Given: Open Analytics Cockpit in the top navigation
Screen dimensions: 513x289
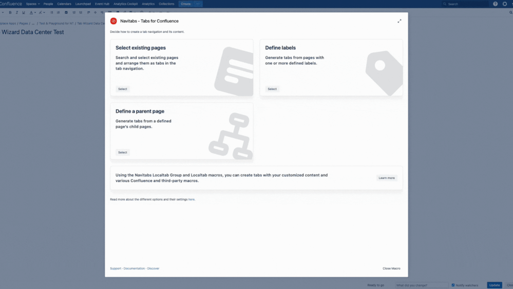Looking at the screenshot, I should point(126,4).
